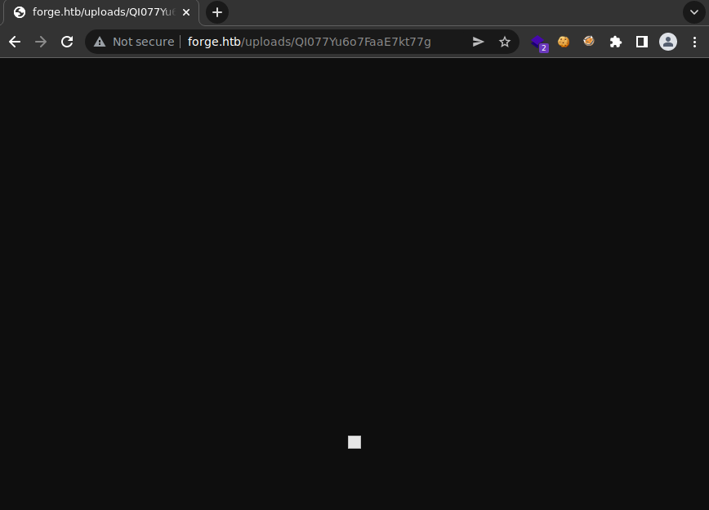
Task: Close the forge.htb/uploads tab
Action: point(186,12)
